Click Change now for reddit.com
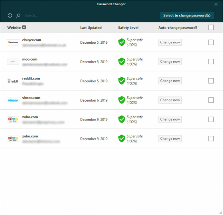 coord(170,81)
